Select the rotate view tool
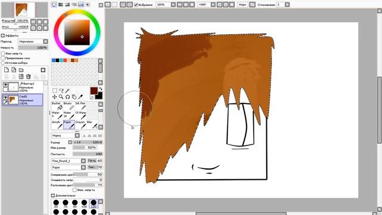The height and width of the screenshot is (215, 382). 67,97
